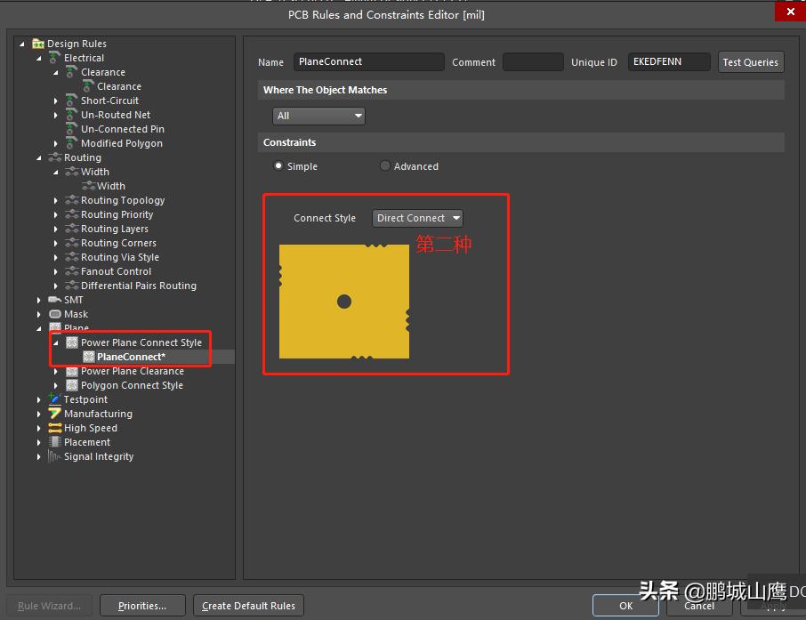Click the rule Name input field
The height and width of the screenshot is (620, 806).
(368, 62)
